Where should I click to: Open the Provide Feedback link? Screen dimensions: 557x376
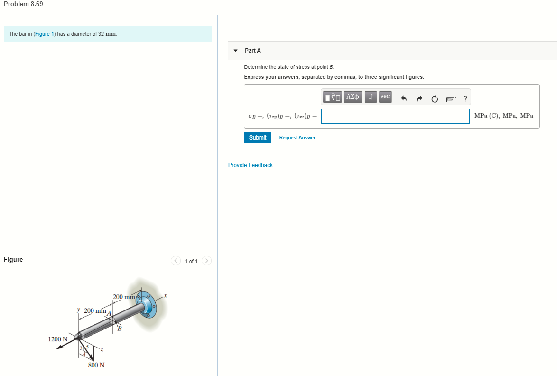(x=251, y=165)
